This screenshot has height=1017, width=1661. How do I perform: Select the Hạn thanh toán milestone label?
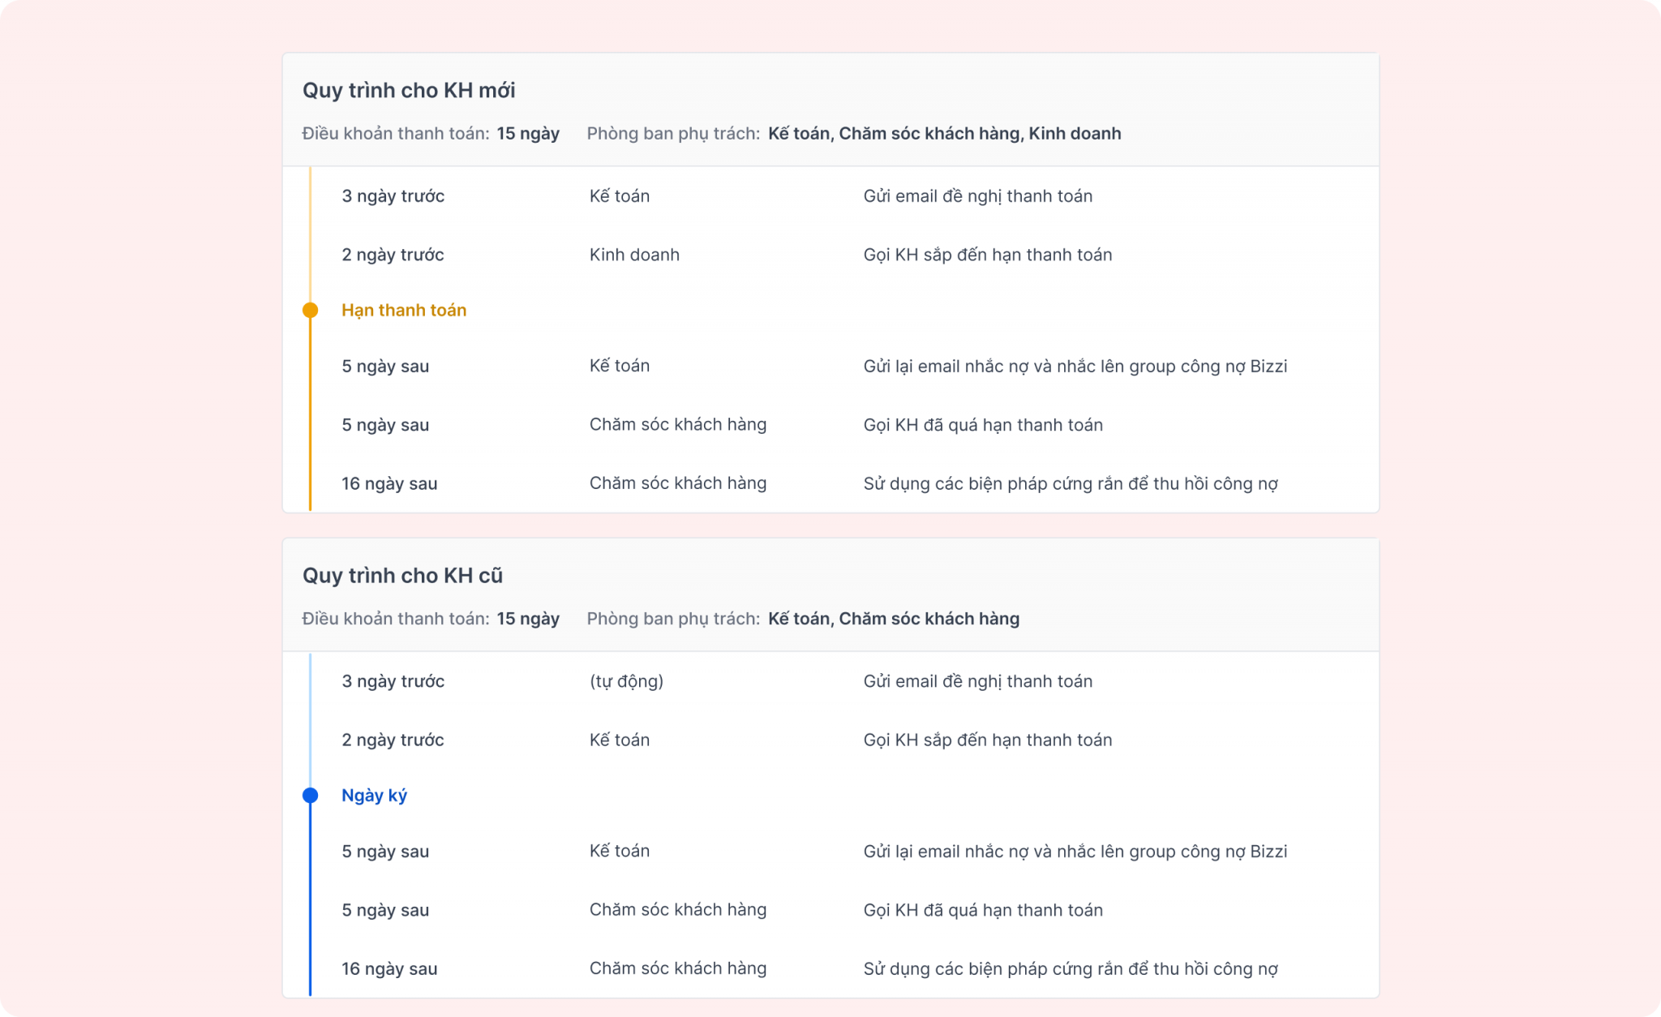(x=404, y=310)
